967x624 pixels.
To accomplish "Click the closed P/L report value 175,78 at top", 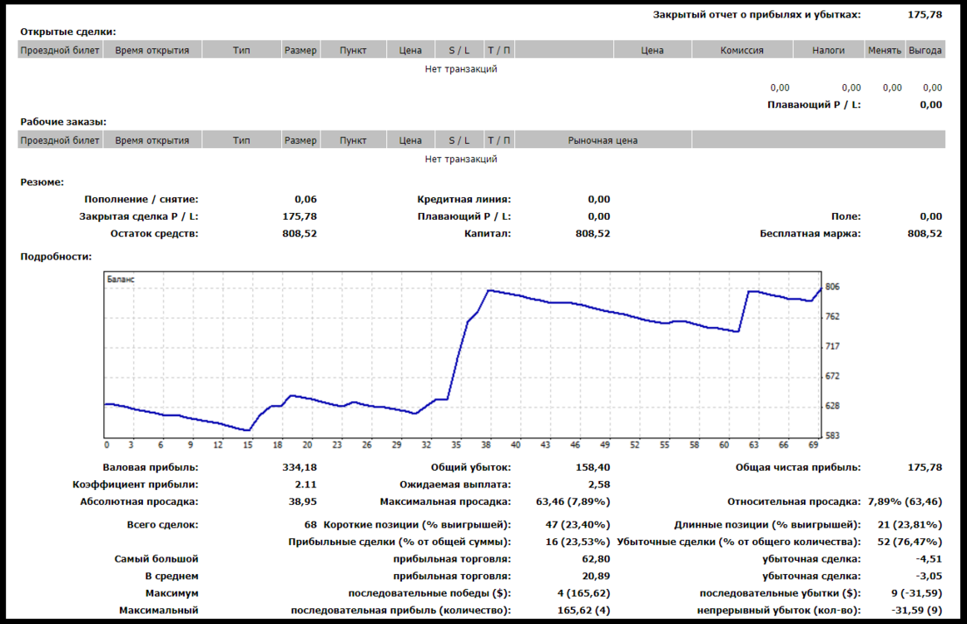I will [x=925, y=15].
